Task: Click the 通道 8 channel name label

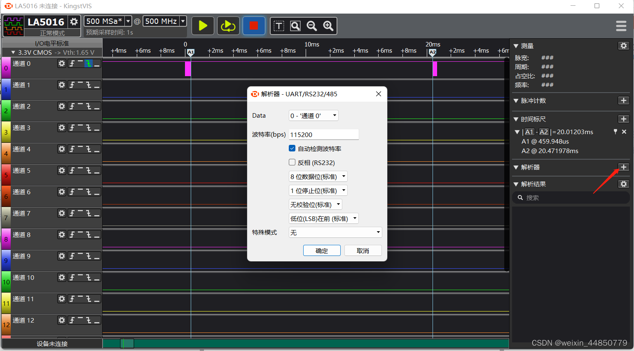Action: click(x=21, y=235)
